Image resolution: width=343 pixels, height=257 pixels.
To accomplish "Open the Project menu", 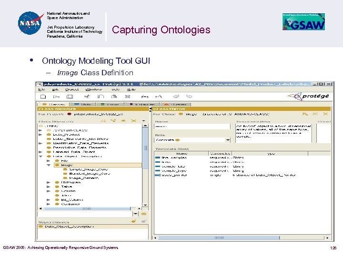I will [x=72, y=89].
